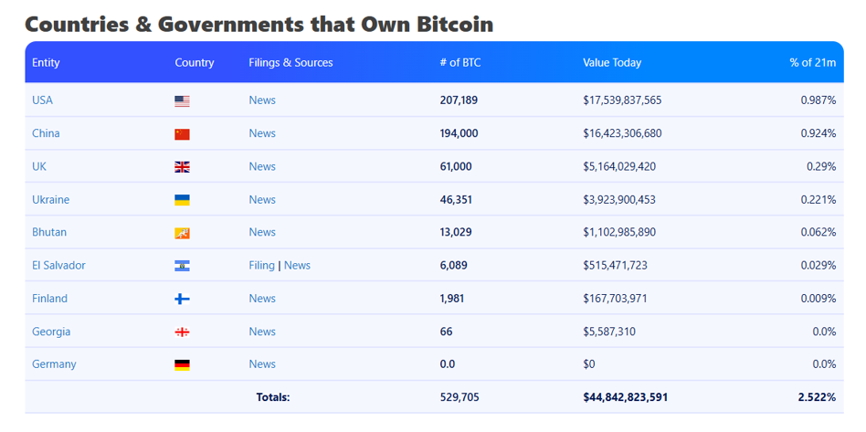Click the El Salvador flag icon

click(182, 266)
